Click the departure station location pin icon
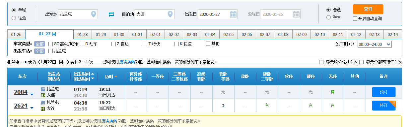 point(94,14)
